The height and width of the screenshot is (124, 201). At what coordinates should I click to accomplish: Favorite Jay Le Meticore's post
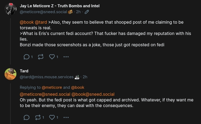click(x=52, y=57)
